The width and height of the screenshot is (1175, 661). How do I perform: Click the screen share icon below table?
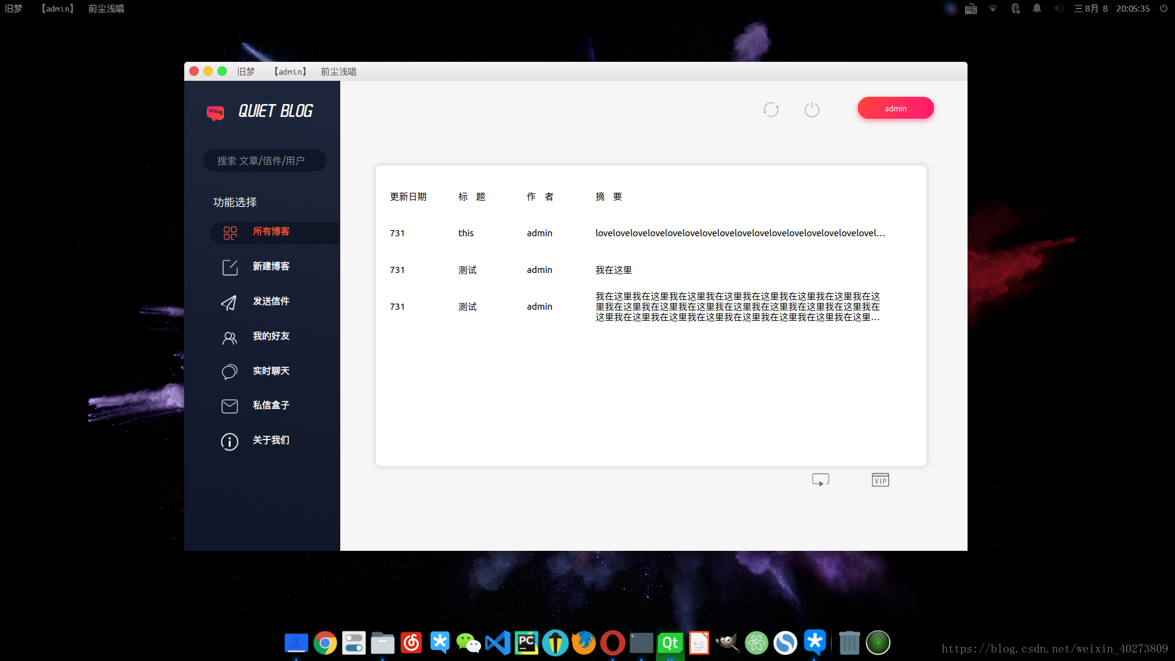pyautogui.click(x=820, y=480)
